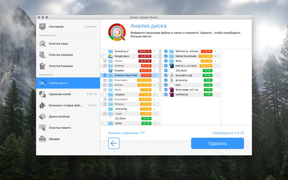Expand the MOVAVI-9...Articles folder arrow
The image size is (288, 180).
tap(215, 51)
